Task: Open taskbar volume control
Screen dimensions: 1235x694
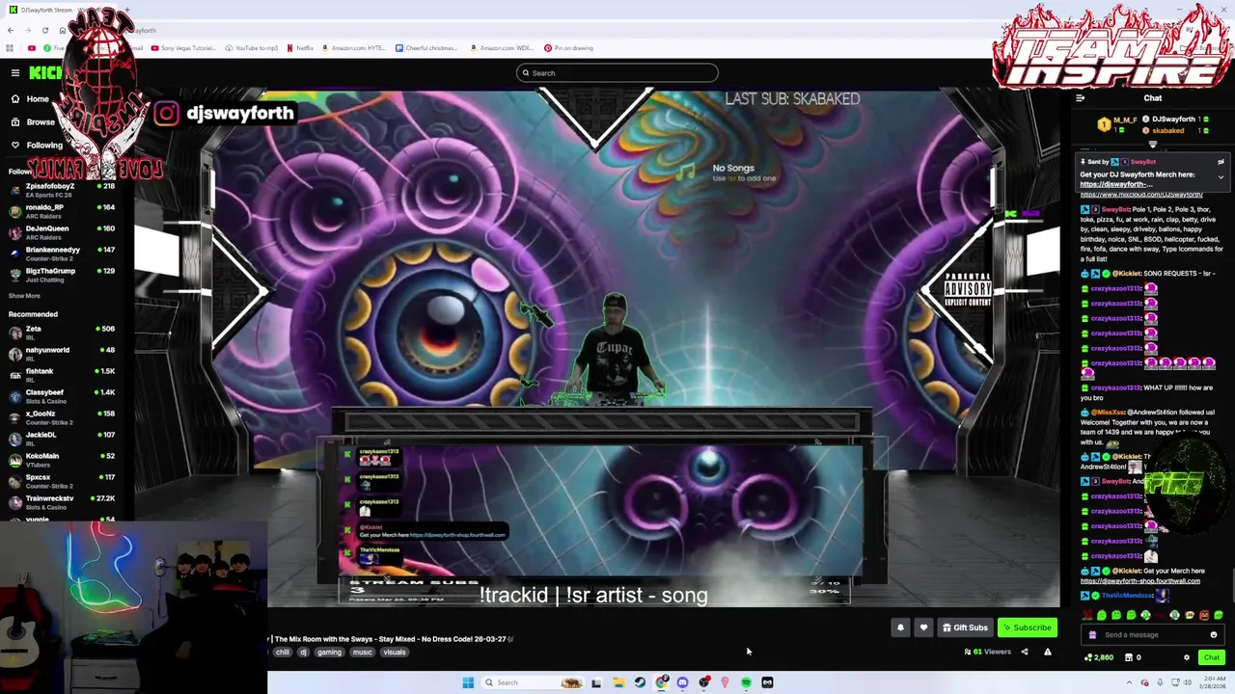Action: pyautogui.click(x=1187, y=682)
